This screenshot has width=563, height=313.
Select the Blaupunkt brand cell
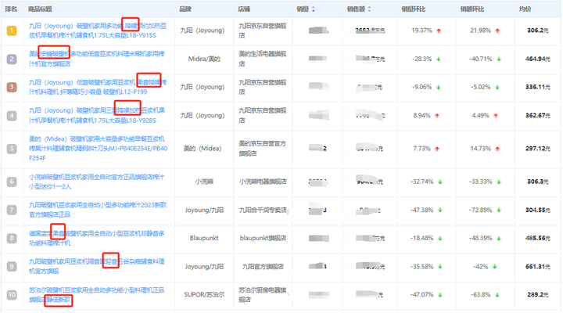204,238
